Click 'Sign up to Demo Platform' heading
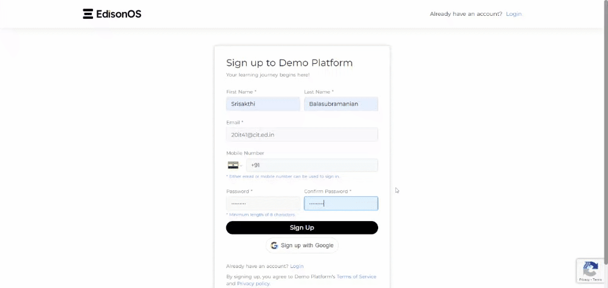The height and width of the screenshot is (288, 608). [x=289, y=63]
